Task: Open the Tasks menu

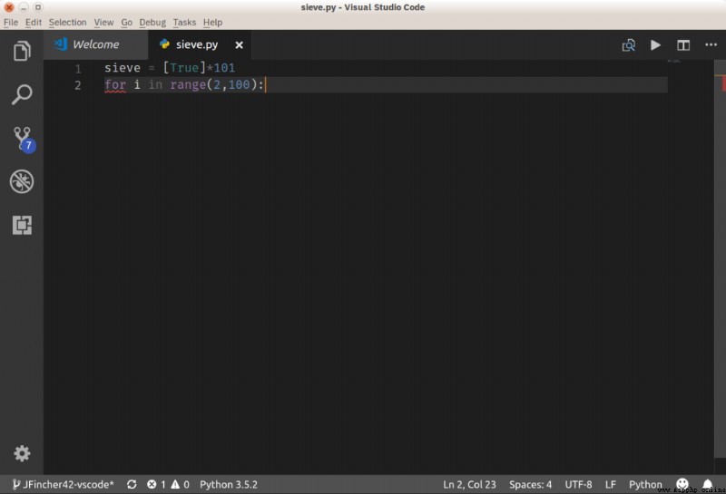Action: (184, 22)
